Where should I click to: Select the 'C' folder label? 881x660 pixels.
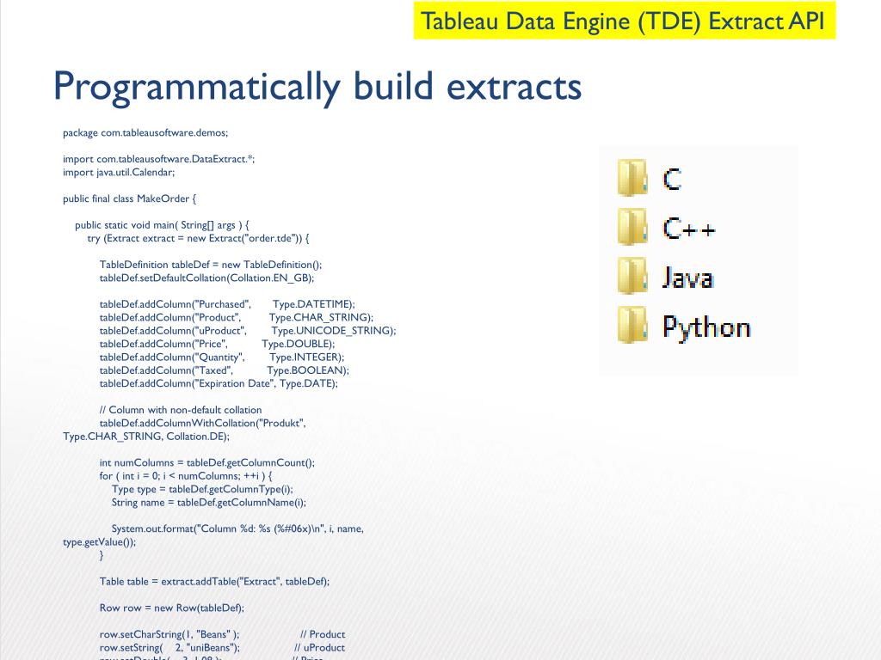click(673, 180)
